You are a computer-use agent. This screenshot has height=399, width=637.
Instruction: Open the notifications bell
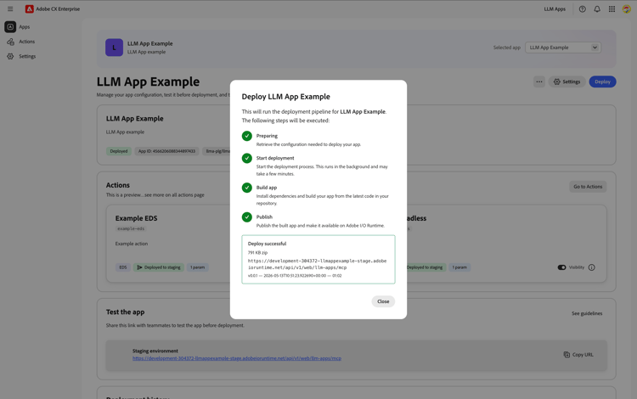tap(597, 9)
